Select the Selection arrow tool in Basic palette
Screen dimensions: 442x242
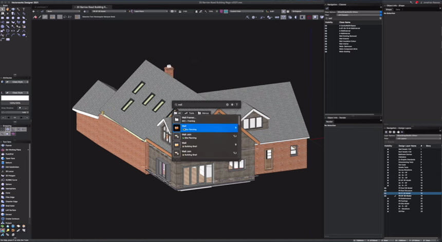pyautogui.click(x=2, y=9)
